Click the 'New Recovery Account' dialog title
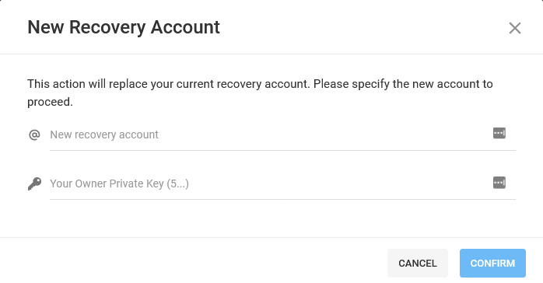543x283 pixels. (x=124, y=27)
